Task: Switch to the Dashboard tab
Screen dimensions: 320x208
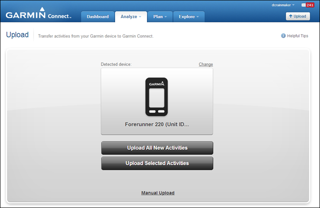Action: 98,17
